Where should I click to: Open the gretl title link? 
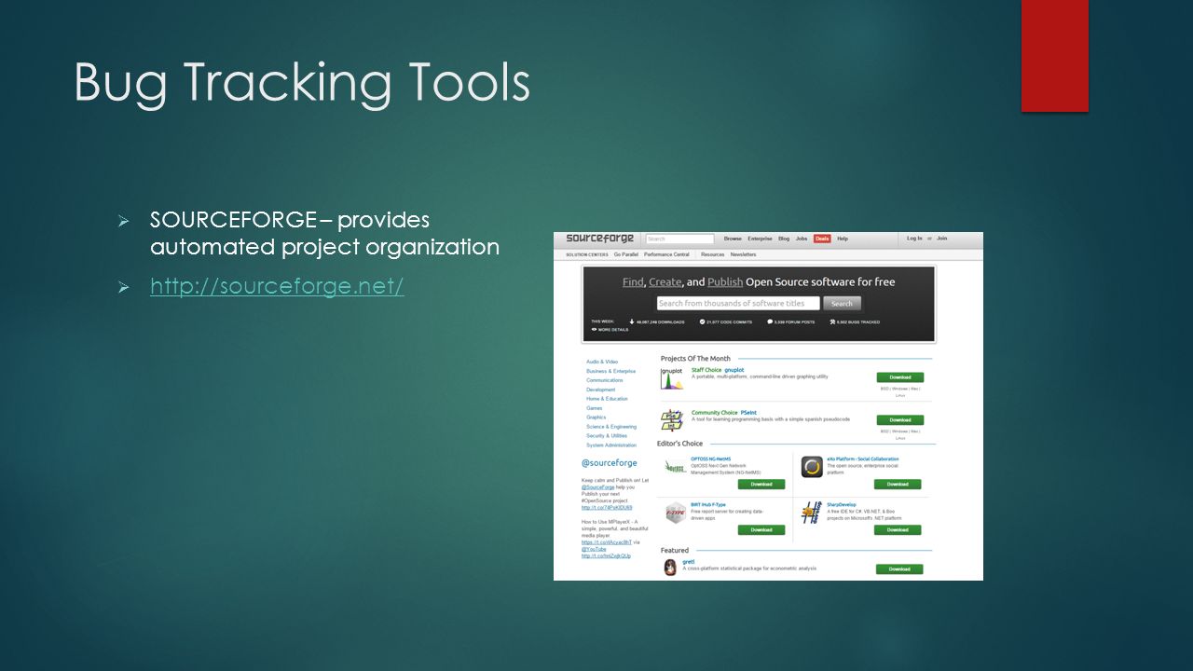point(688,562)
